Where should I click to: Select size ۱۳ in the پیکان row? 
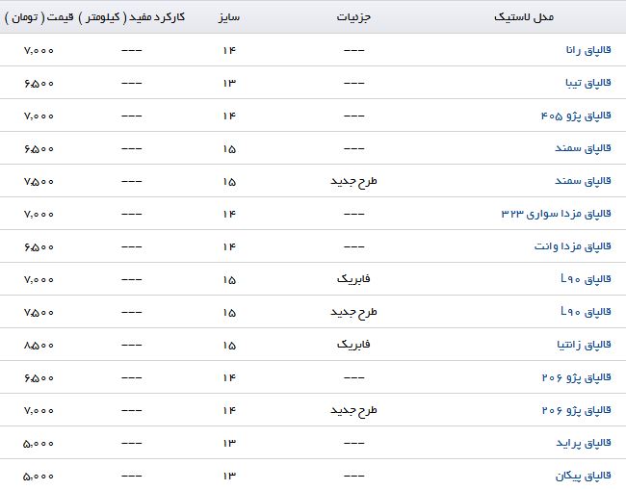tap(229, 476)
